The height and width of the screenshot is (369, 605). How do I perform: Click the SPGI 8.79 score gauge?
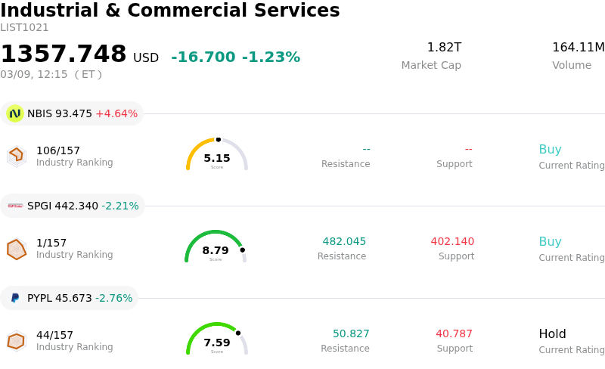[216, 247]
